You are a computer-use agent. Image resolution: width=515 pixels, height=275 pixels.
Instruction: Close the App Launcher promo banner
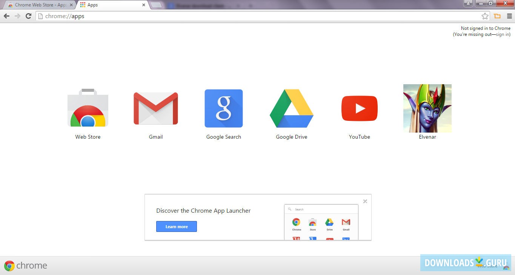[365, 201]
